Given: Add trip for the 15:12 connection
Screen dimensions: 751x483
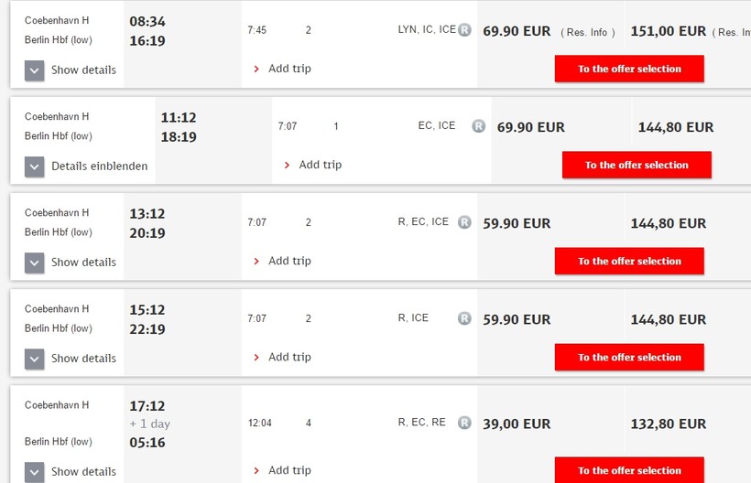Looking at the screenshot, I should (282, 357).
